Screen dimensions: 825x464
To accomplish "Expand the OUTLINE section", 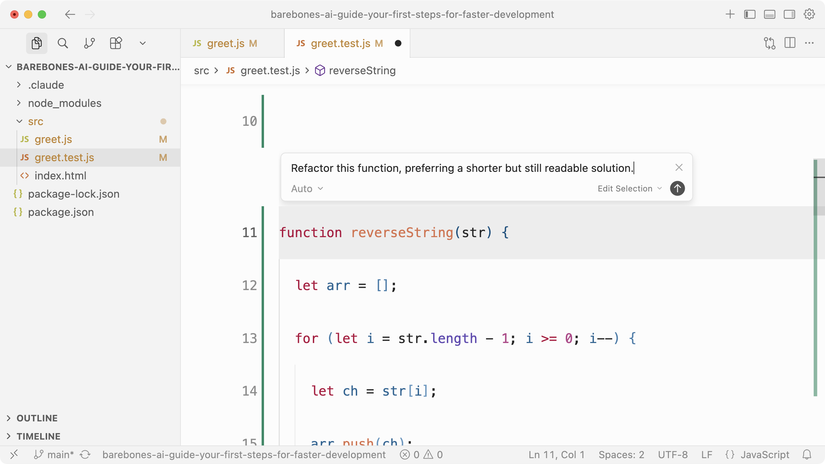I will [x=37, y=418].
